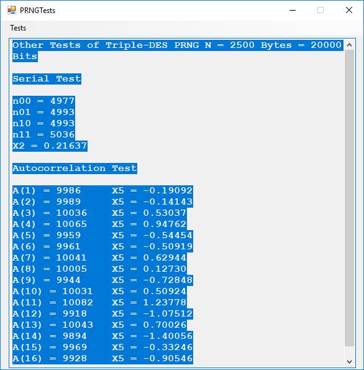
Task: Click the vertical scrollbar thumb
Action: click(x=349, y=198)
